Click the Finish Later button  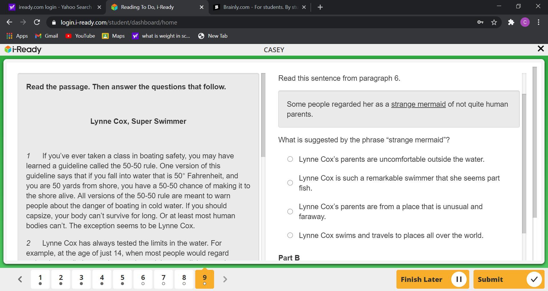tap(432, 279)
